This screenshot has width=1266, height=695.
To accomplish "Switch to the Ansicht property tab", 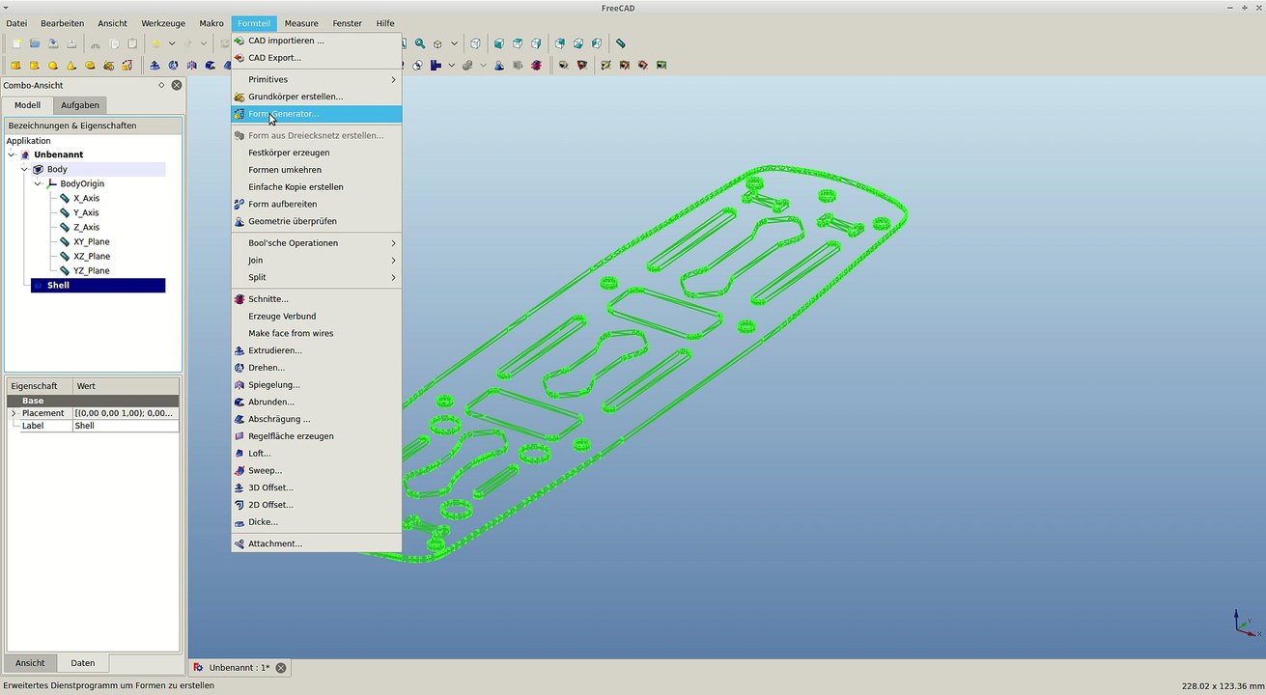I will coord(30,663).
